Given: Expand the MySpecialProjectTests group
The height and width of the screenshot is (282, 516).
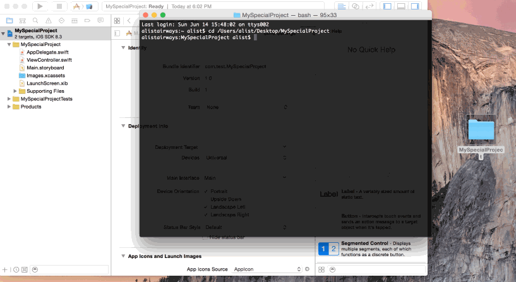Looking at the screenshot, I should tap(9, 98).
